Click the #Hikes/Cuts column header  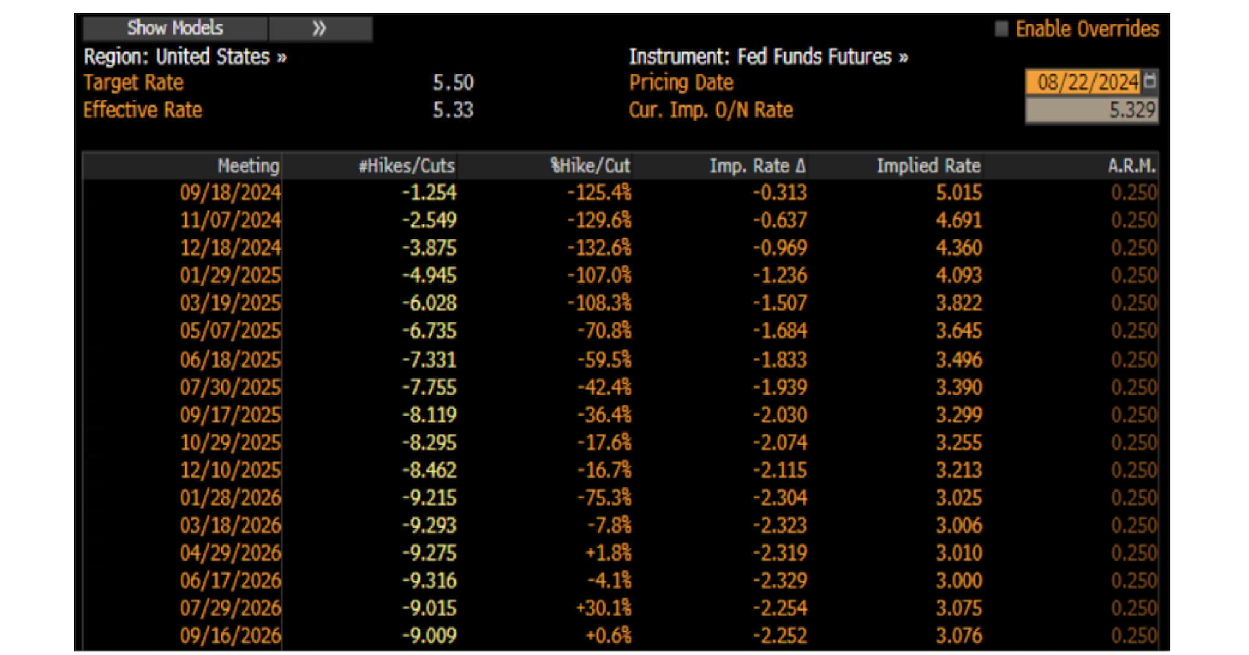pos(406,166)
